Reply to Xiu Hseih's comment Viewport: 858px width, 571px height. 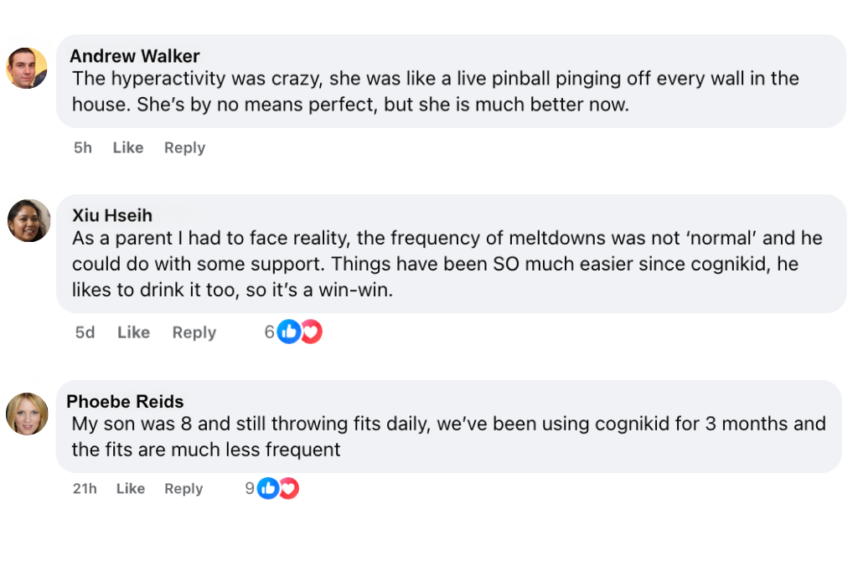[x=194, y=332]
